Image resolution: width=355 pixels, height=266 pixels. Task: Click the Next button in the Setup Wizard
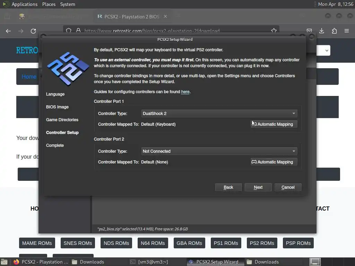(258, 187)
